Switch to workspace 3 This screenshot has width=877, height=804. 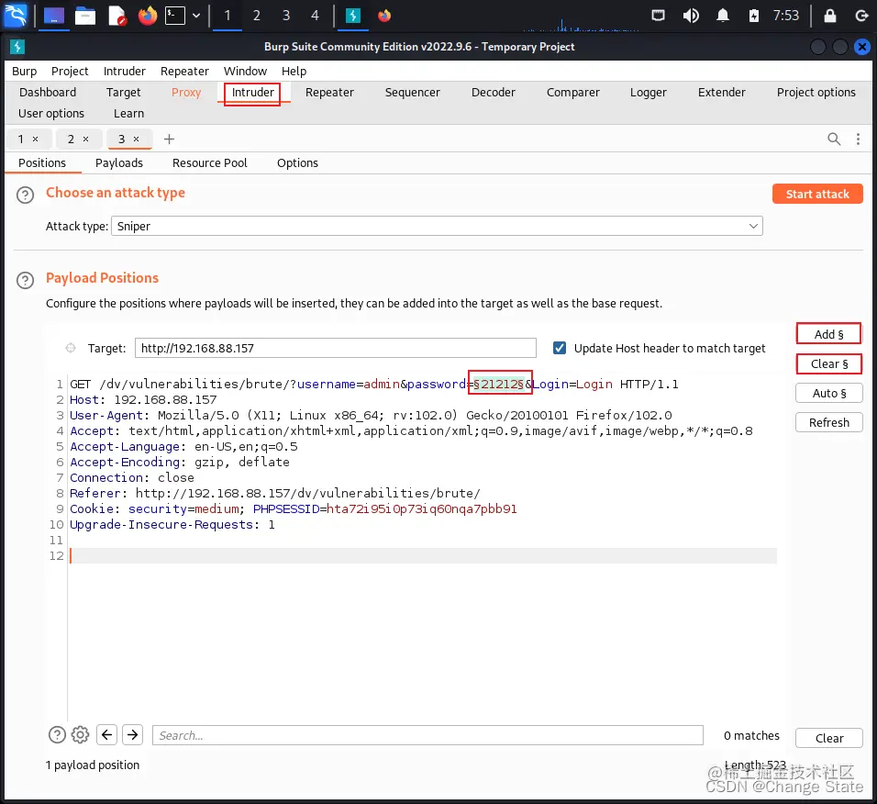coord(286,16)
